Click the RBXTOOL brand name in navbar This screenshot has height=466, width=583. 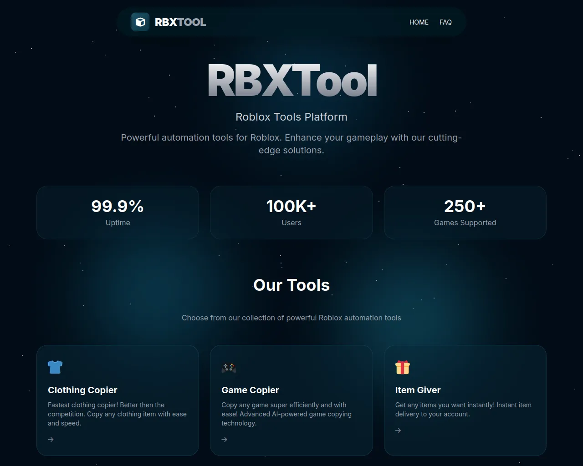[180, 22]
